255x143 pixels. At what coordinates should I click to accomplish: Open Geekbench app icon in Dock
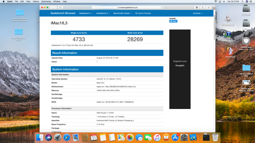pos(193,137)
